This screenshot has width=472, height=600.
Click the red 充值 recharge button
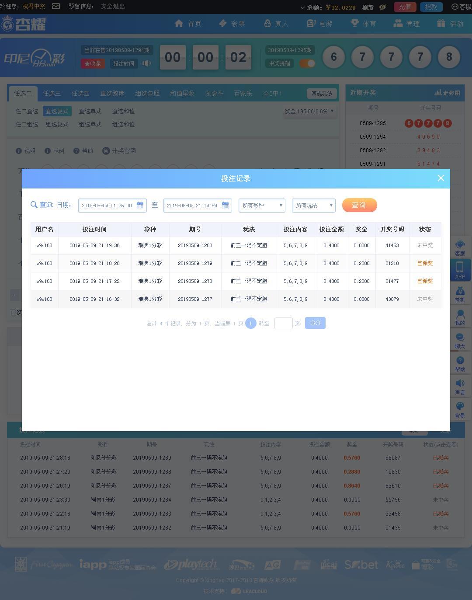pos(405,7)
